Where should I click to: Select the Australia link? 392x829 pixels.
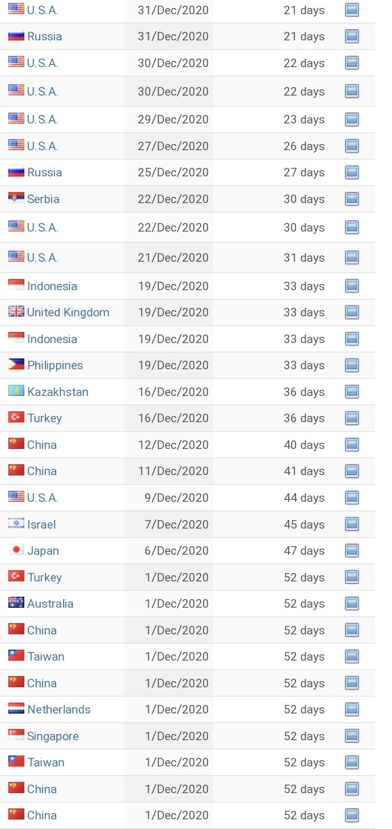[x=51, y=604]
